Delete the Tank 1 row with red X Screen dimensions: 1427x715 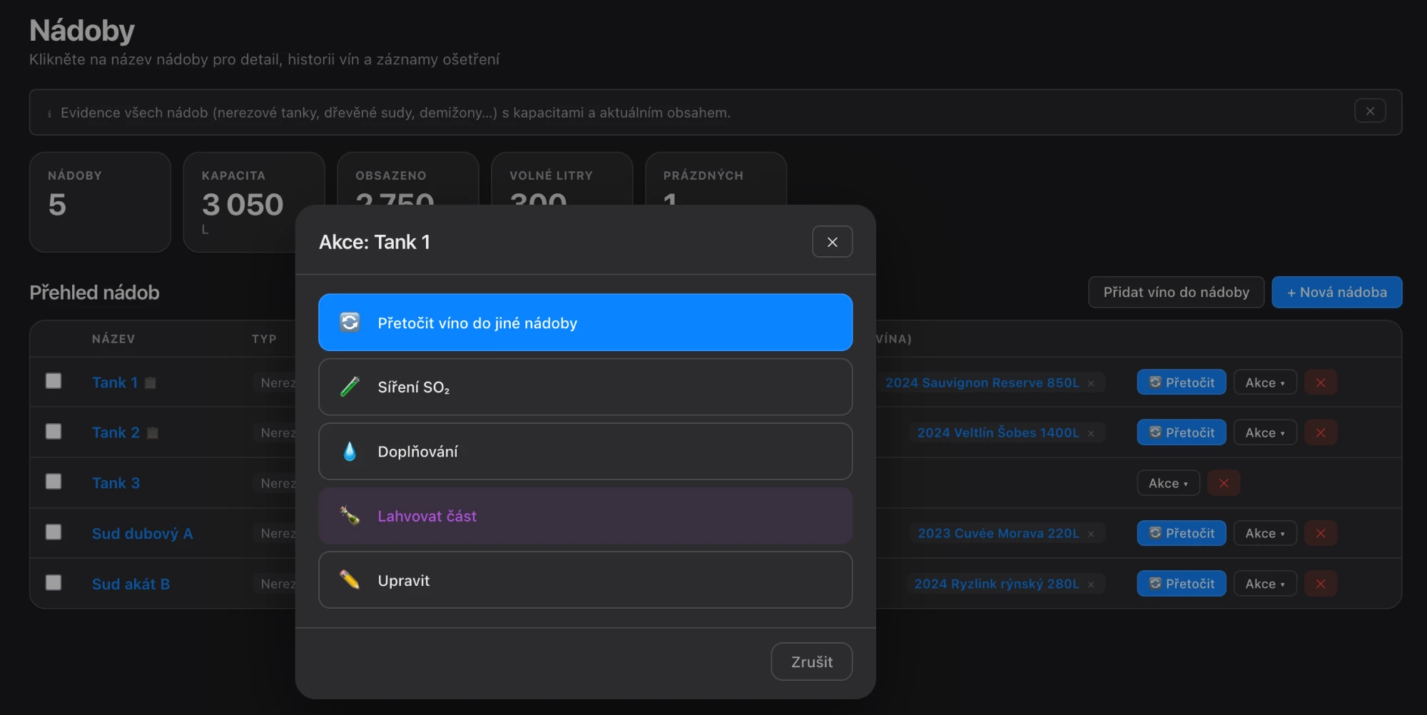[x=1321, y=382]
